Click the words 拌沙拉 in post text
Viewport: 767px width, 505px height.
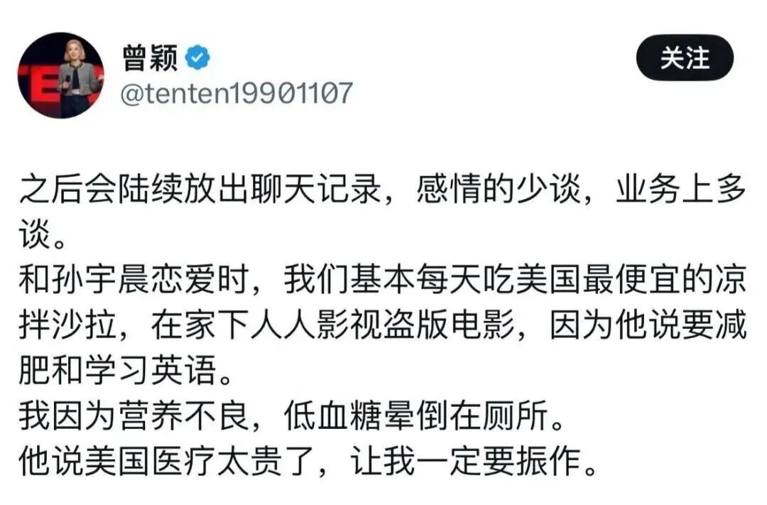(x=68, y=325)
